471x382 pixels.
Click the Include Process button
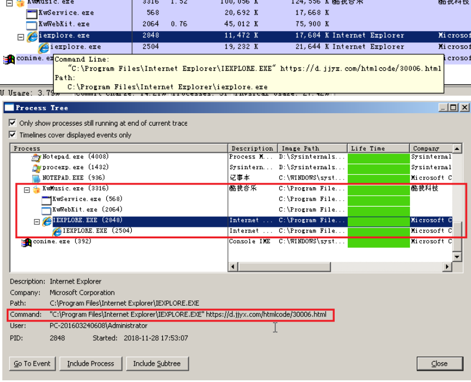point(90,363)
